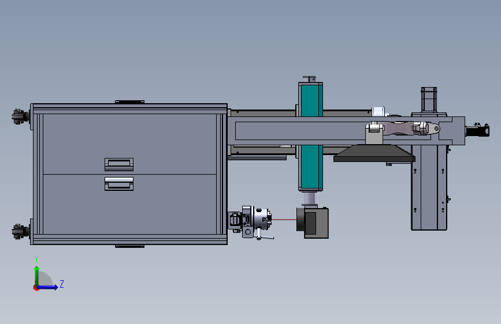Screen dimensions: 501x324
Task: Select the top-left caster wheel
Action: coord(20,116)
